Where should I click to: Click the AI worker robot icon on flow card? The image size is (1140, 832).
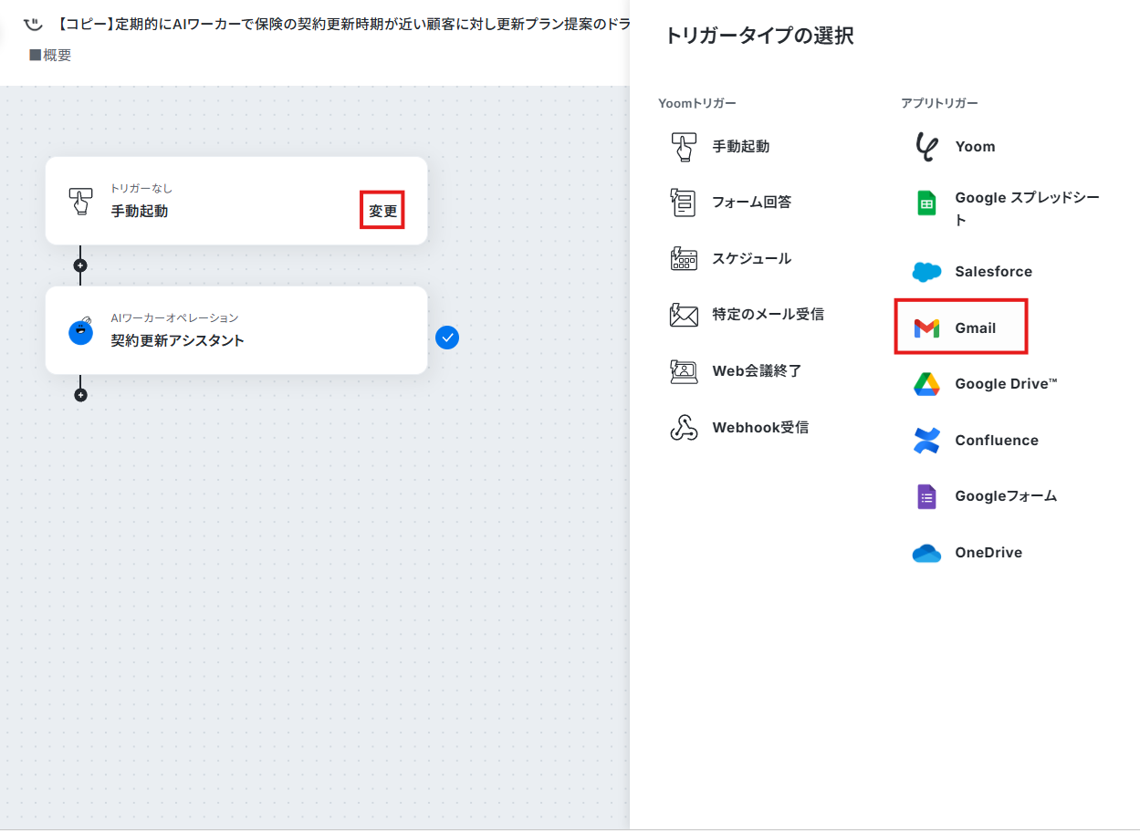[80, 330]
